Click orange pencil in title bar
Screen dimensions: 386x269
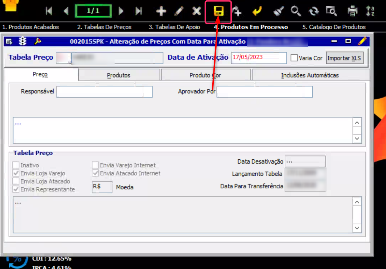click(362, 41)
